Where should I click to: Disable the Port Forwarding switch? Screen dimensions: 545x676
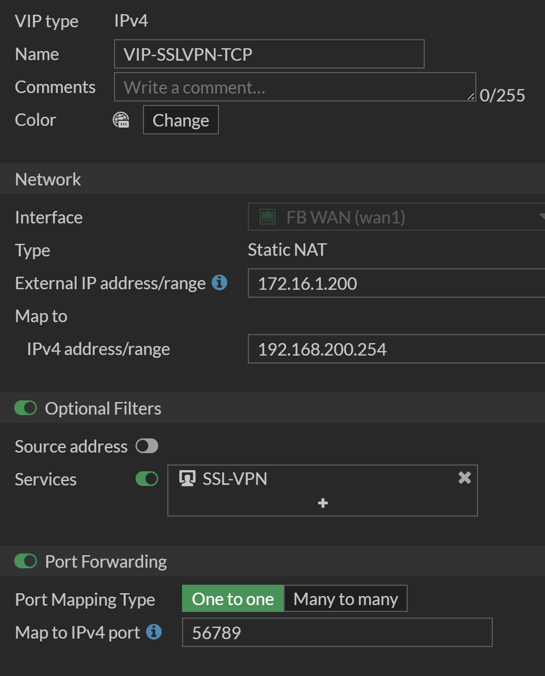pos(26,561)
